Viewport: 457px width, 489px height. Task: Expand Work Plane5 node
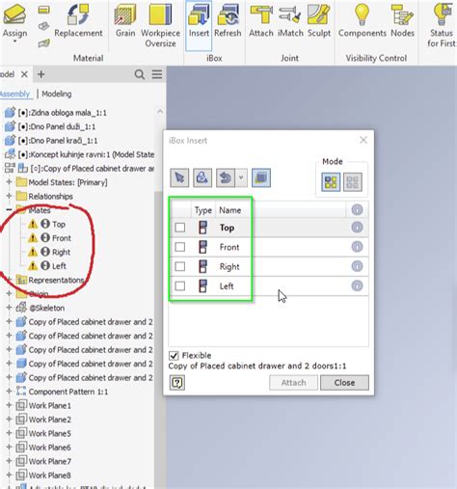9,433
